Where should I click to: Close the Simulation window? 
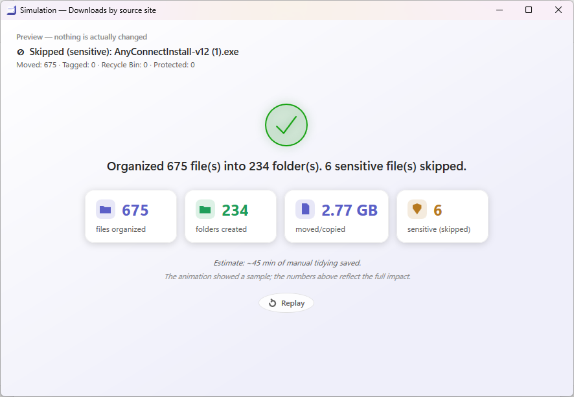tap(558, 10)
